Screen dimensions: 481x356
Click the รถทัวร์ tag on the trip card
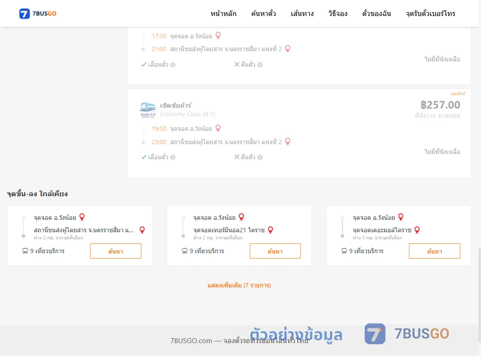(458, 93)
